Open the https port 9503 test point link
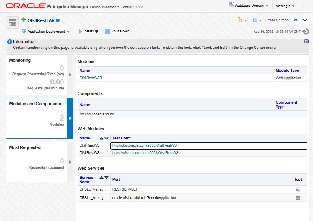The height and width of the screenshot is (221, 313). tap(145, 153)
